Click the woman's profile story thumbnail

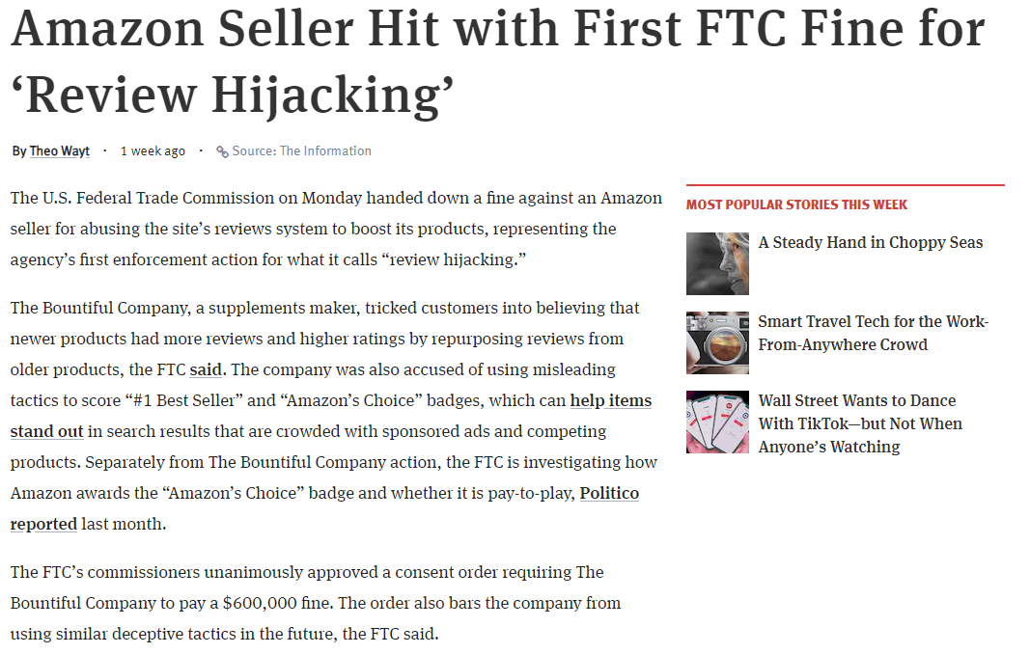(x=717, y=263)
